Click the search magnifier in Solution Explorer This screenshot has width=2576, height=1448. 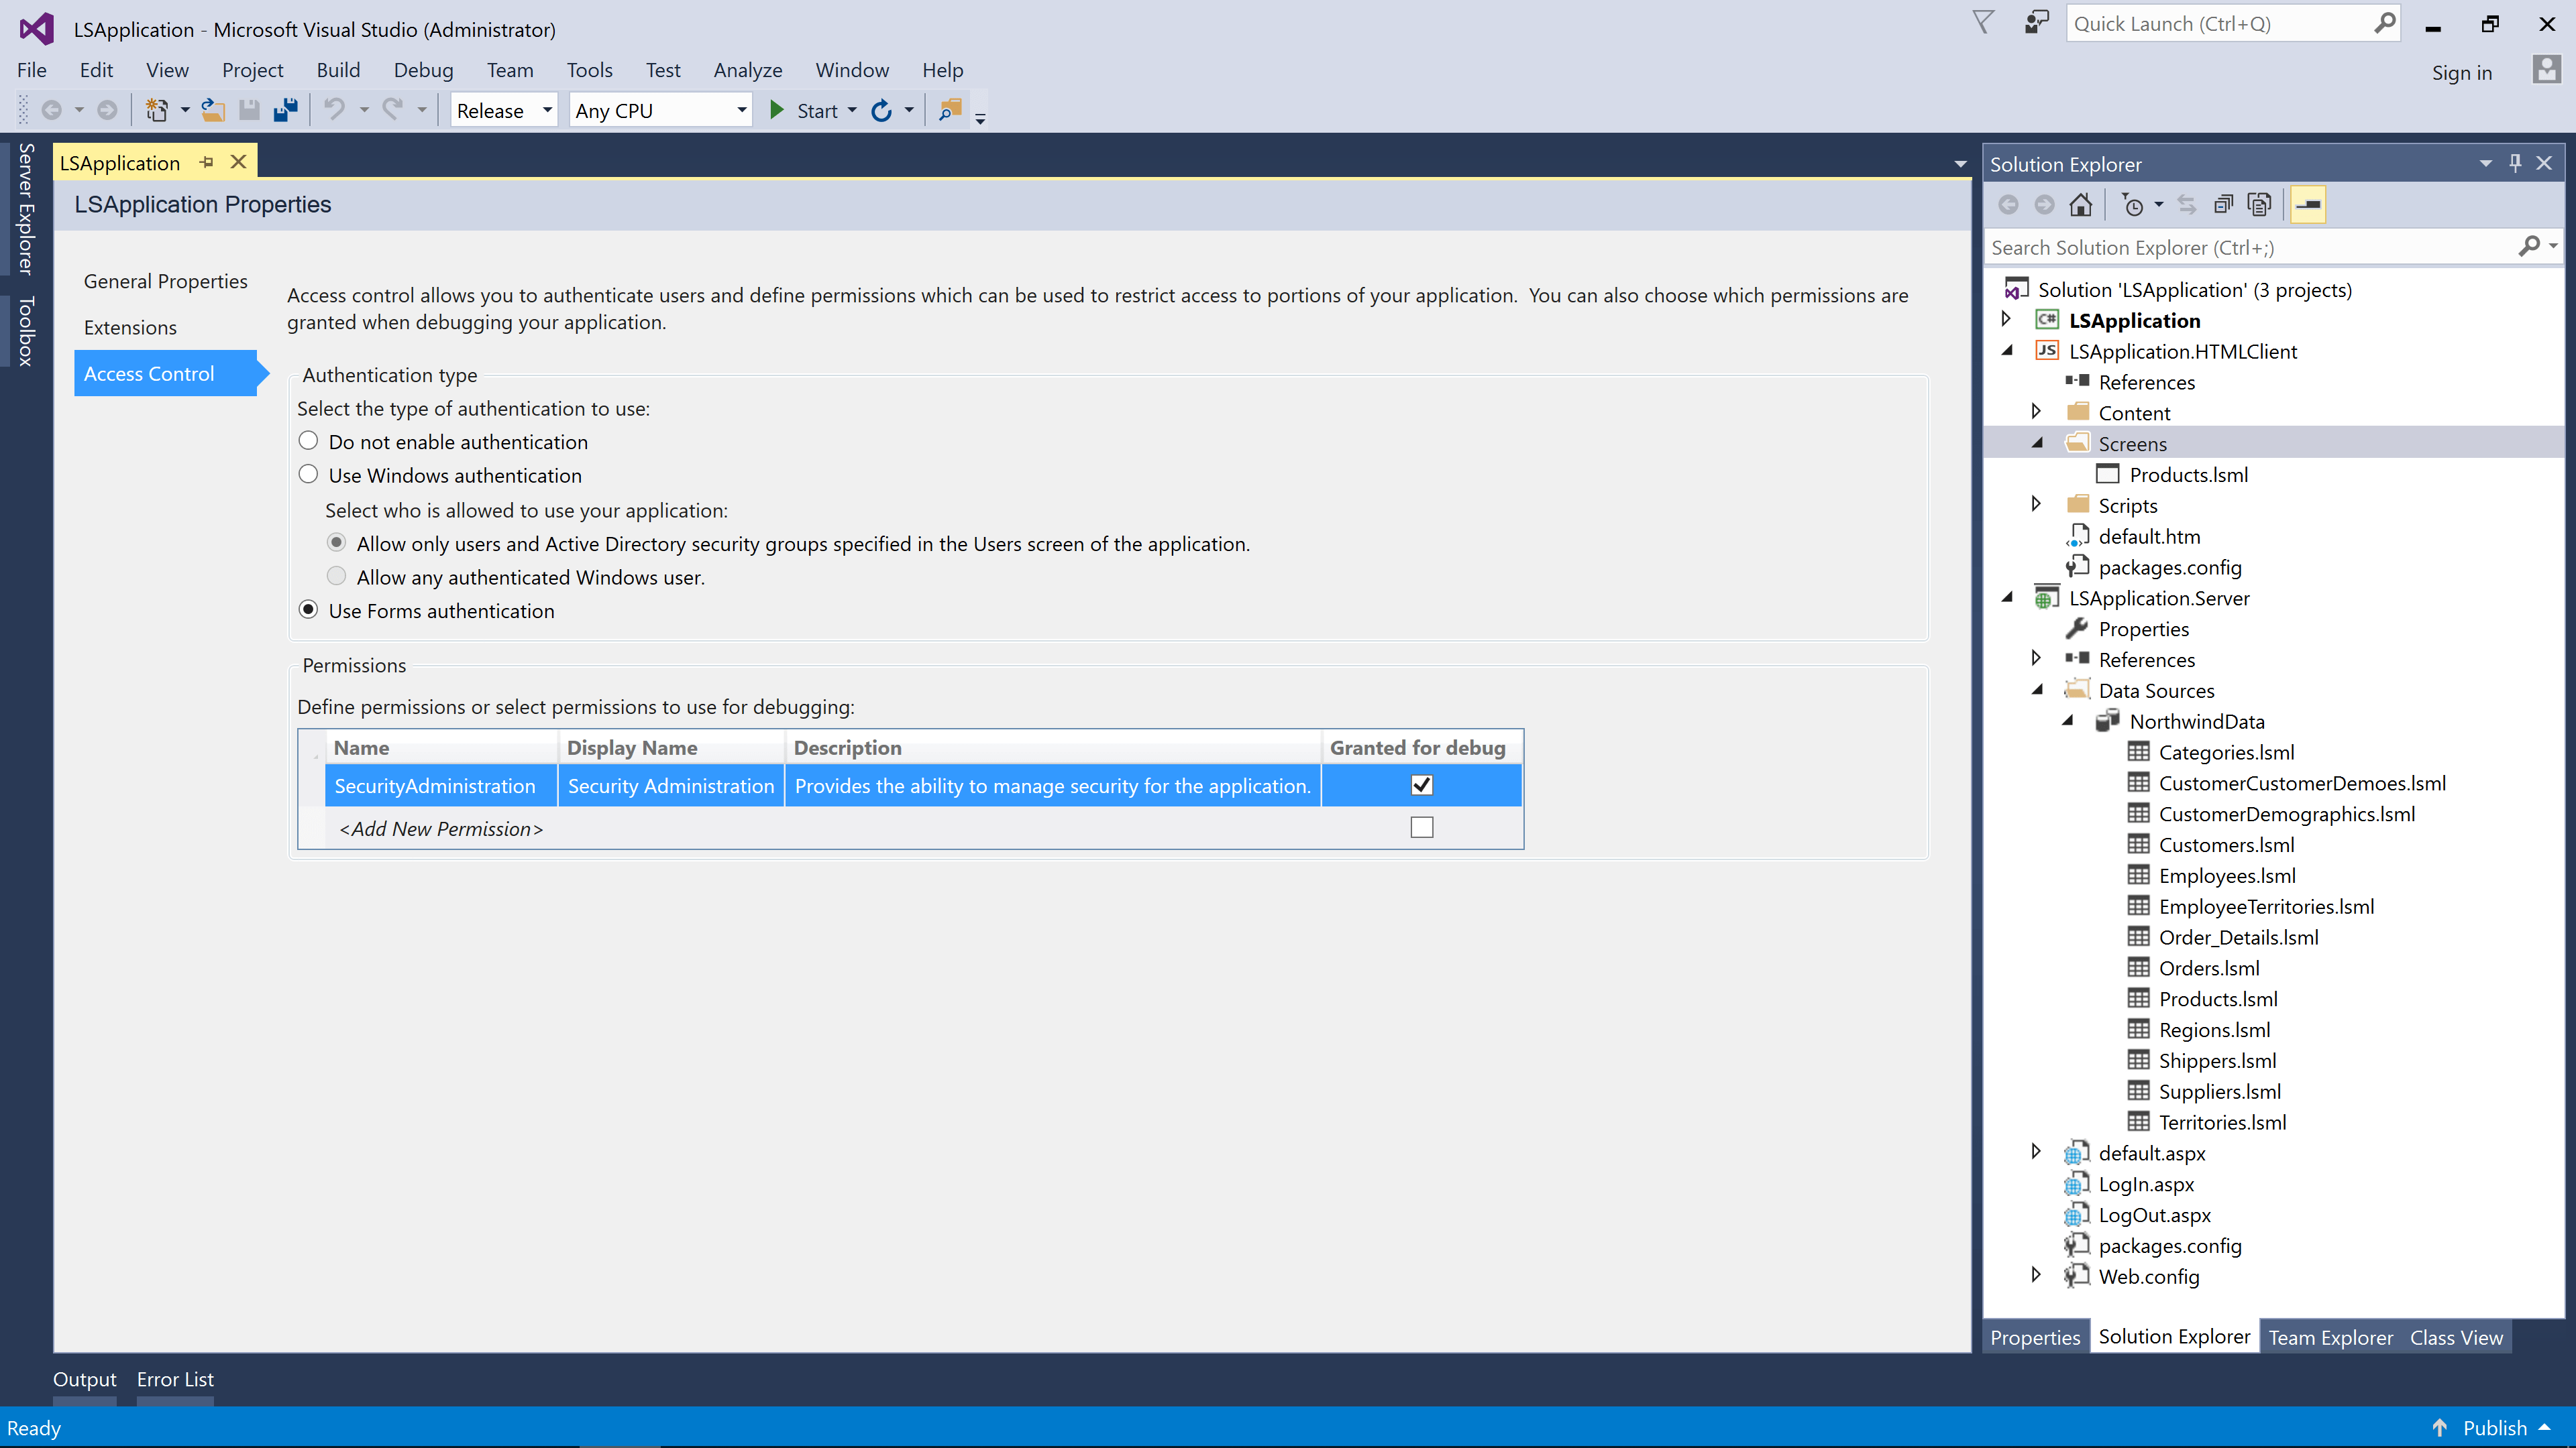click(2529, 246)
